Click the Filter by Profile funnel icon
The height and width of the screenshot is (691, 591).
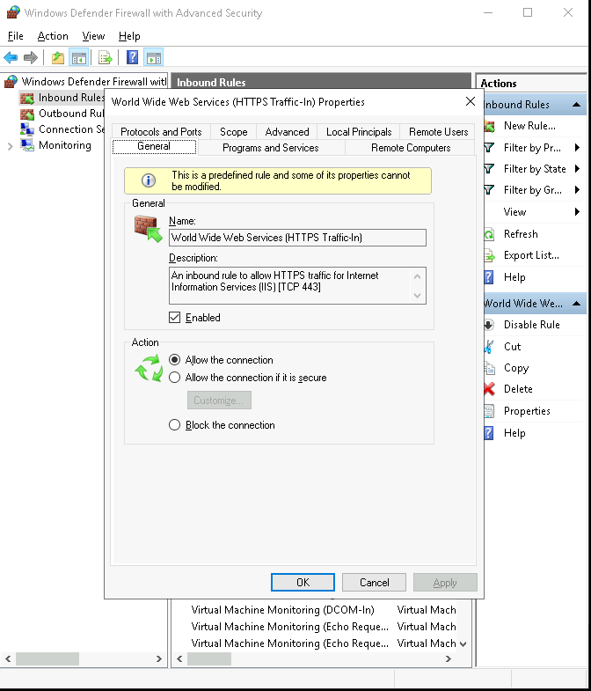(x=489, y=148)
